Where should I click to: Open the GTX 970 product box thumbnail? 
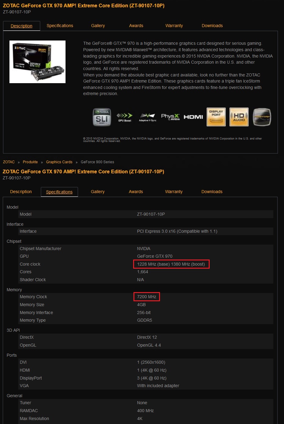pyautogui.click(x=37, y=62)
